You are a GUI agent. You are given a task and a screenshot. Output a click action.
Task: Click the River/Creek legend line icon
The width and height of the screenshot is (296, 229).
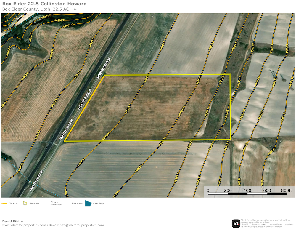(67, 203)
